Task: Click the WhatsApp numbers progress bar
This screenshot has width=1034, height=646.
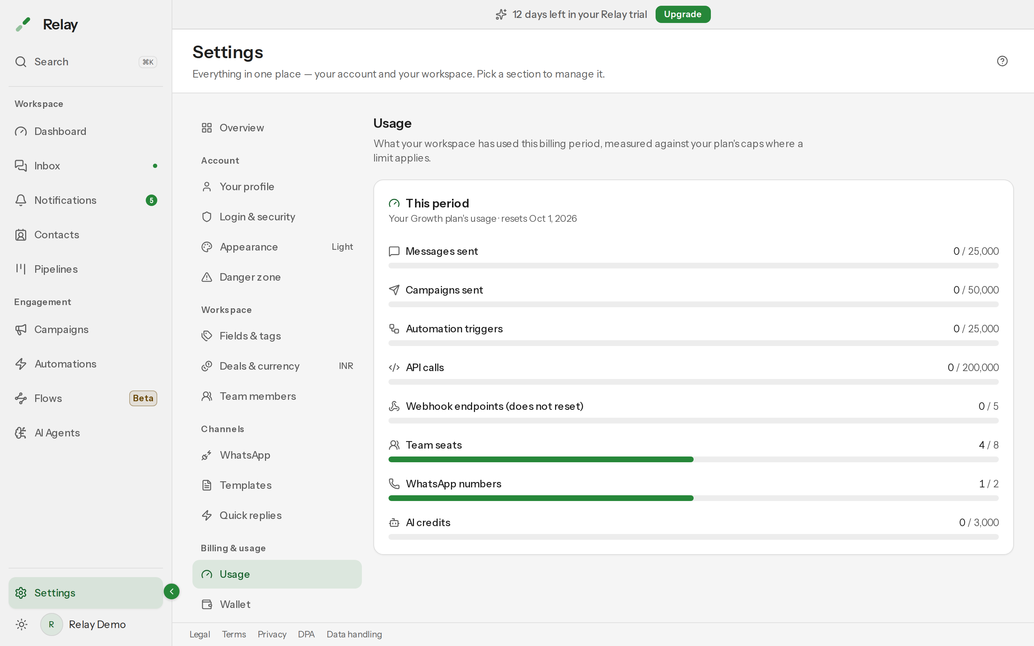Action: click(x=693, y=498)
